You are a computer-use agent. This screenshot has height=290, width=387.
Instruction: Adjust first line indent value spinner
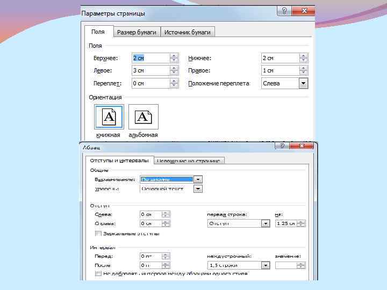(301, 223)
